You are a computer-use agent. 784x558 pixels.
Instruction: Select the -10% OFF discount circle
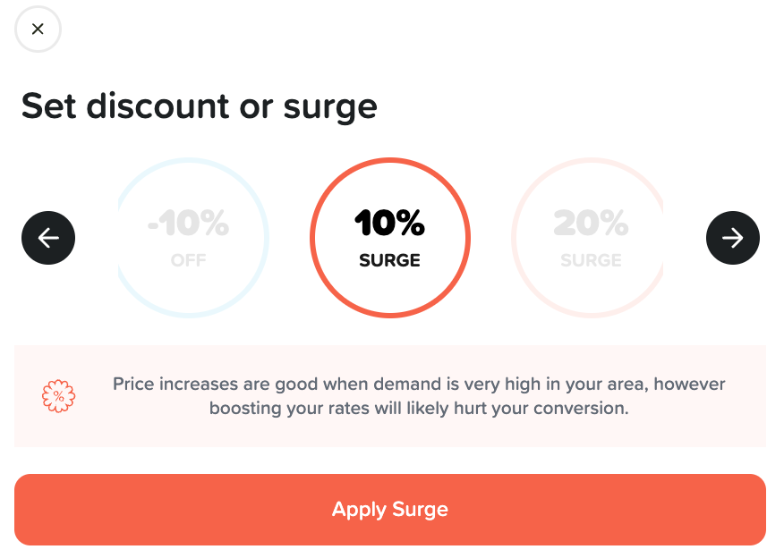point(193,238)
